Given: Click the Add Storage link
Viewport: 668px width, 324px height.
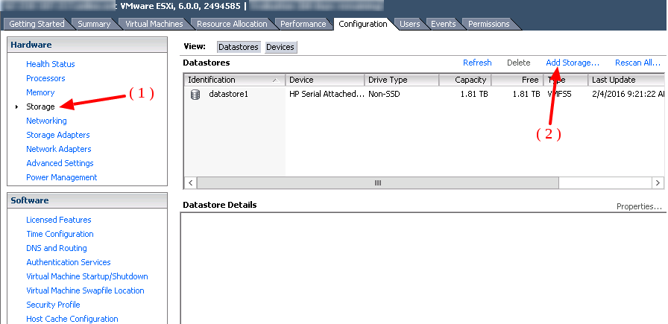Looking at the screenshot, I should pos(572,63).
